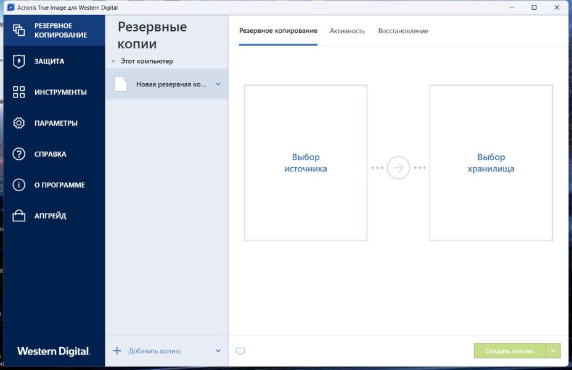Screen dimensions: 572x370
Task: Open the Tools grid icon (Инструменты)
Action: click(x=19, y=92)
